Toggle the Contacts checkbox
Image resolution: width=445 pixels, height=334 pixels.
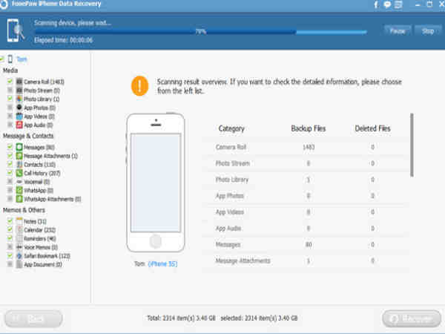tap(10, 164)
